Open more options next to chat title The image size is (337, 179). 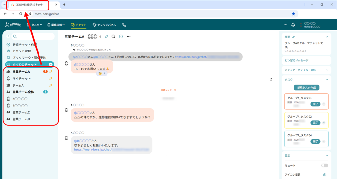[129, 37]
